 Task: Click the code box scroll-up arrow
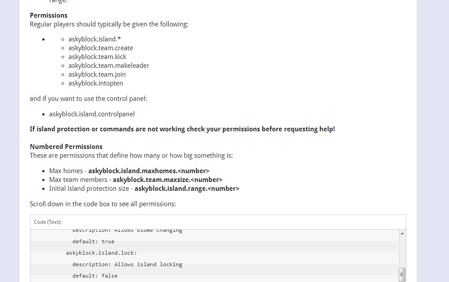tap(402, 233)
